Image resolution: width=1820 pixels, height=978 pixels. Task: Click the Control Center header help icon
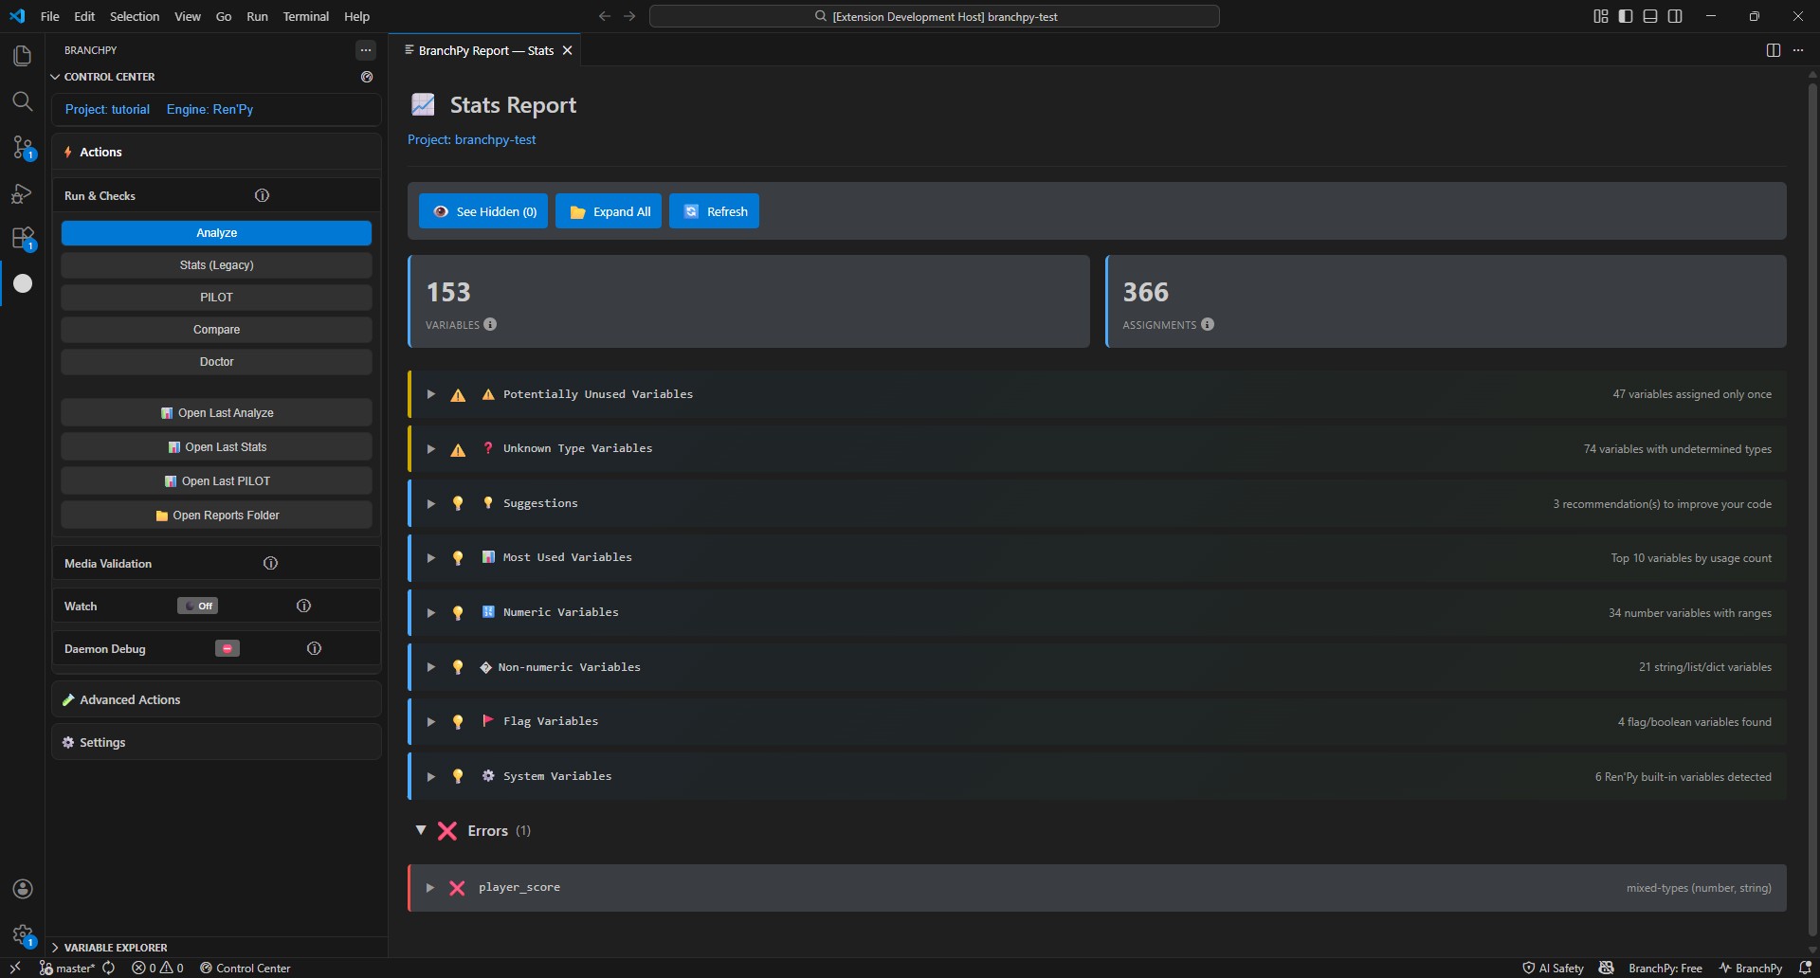367,77
